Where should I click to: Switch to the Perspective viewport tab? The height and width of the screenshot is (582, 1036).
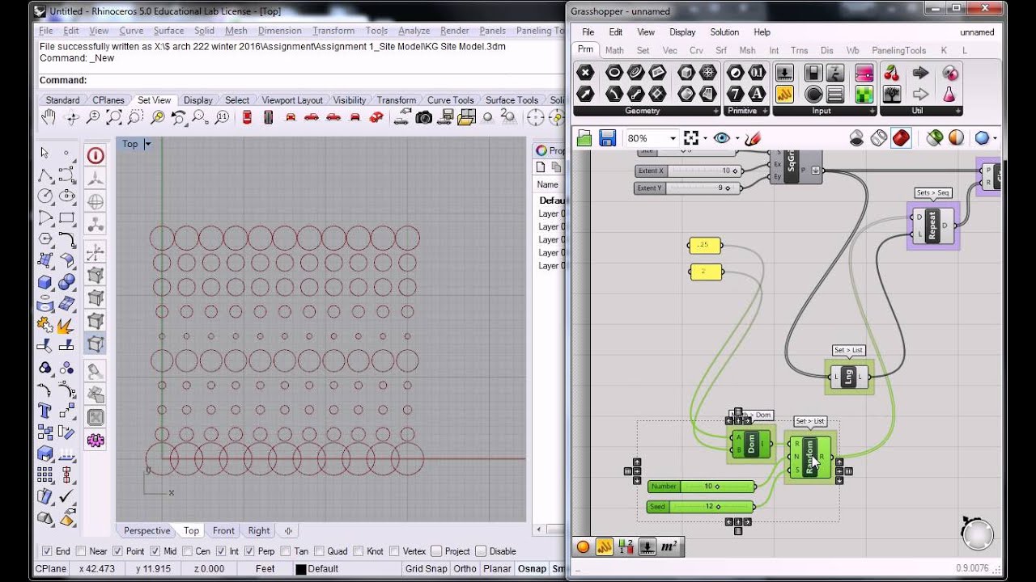pyautogui.click(x=147, y=531)
